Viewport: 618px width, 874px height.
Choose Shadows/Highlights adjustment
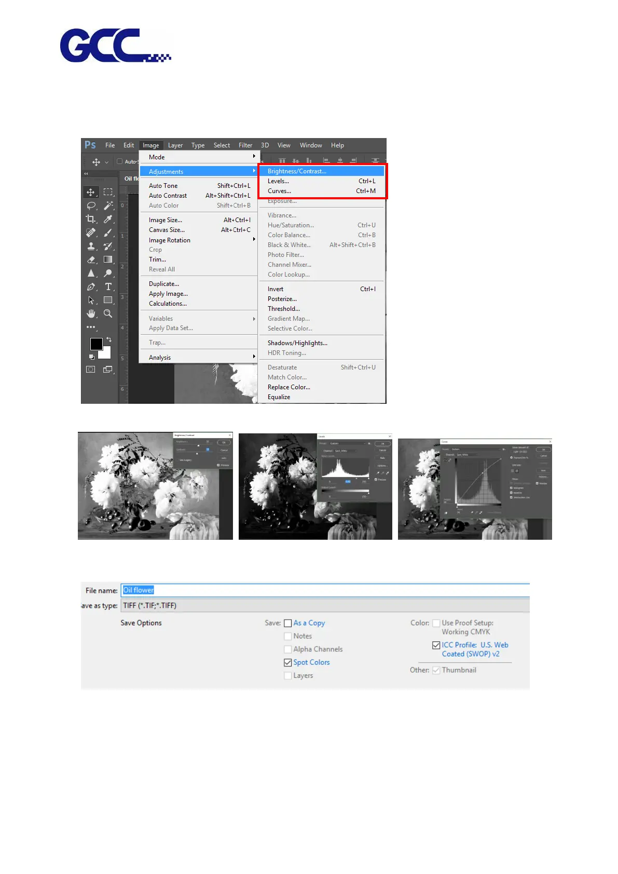322,343
